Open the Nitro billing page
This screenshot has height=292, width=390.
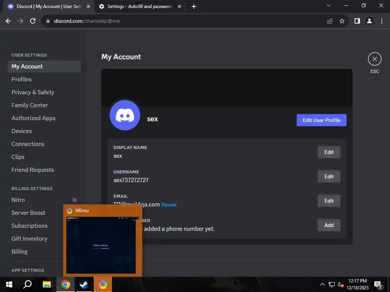click(44, 200)
